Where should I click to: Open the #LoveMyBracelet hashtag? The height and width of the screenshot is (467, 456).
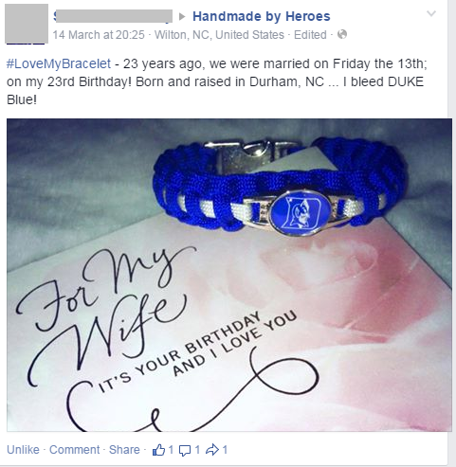[59, 63]
